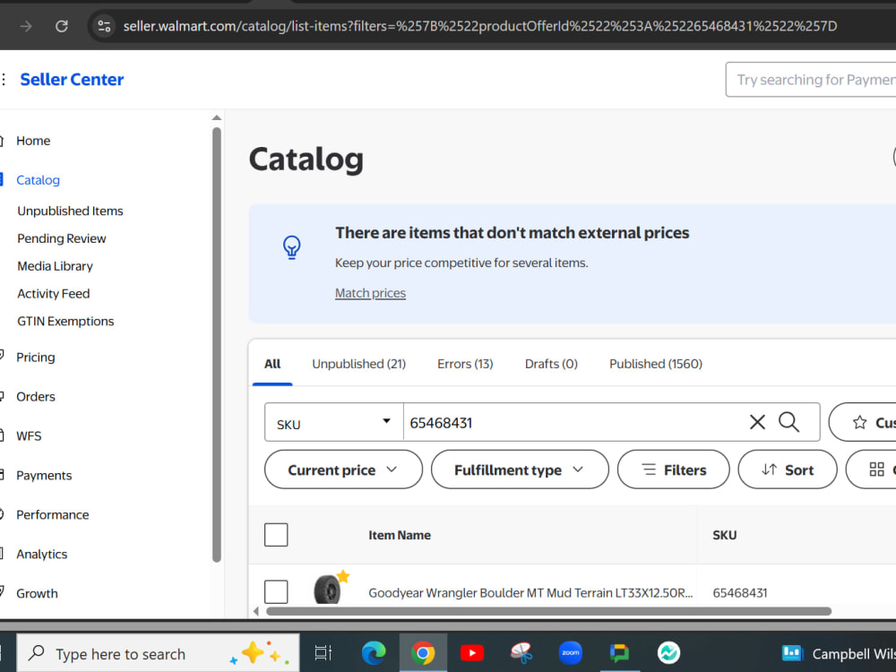Open Goodyear Wrangler Boulder MT item name

pyautogui.click(x=530, y=593)
